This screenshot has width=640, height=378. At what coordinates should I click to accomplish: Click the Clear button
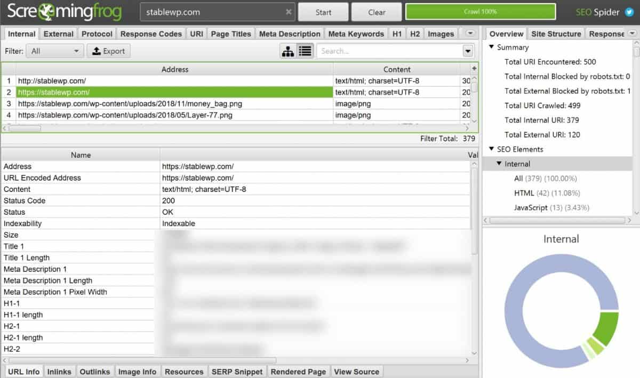[377, 12]
